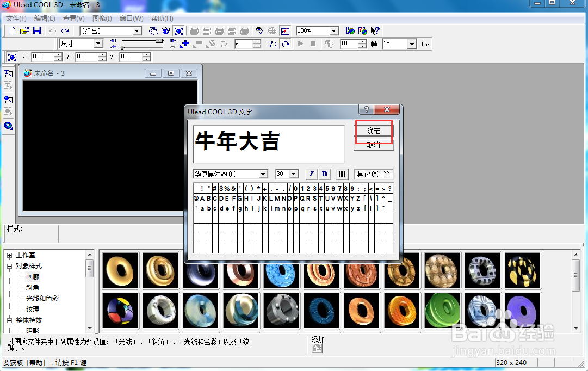Select 斜角 in the style tree
The image size is (588, 371).
point(32,288)
